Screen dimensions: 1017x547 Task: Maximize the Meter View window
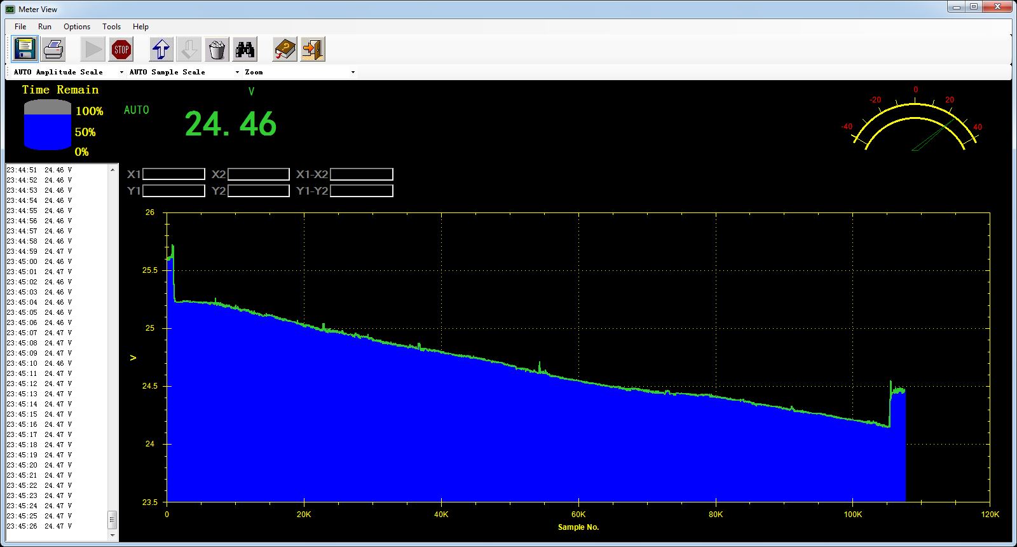pyautogui.click(x=974, y=7)
